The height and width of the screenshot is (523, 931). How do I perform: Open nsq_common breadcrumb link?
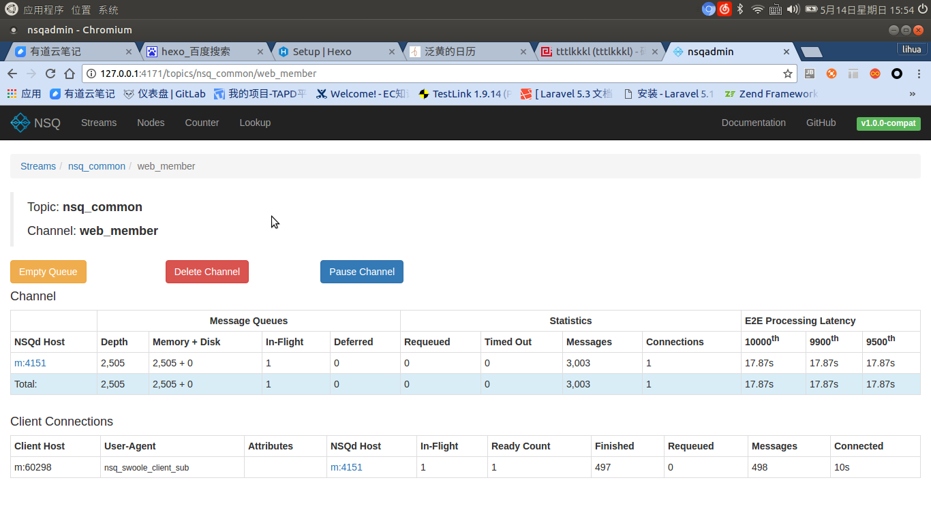pyautogui.click(x=97, y=166)
